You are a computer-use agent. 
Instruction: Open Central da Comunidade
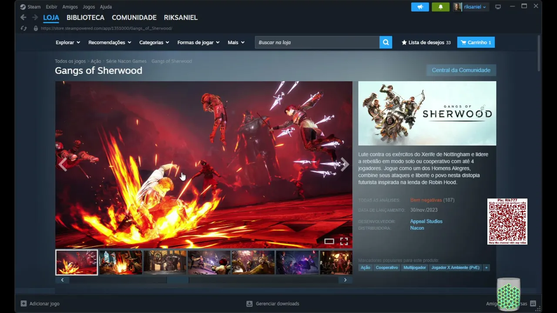pyautogui.click(x=461, y=70)
